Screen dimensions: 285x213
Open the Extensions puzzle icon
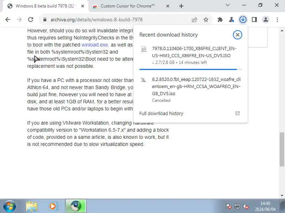pos(220,20)
